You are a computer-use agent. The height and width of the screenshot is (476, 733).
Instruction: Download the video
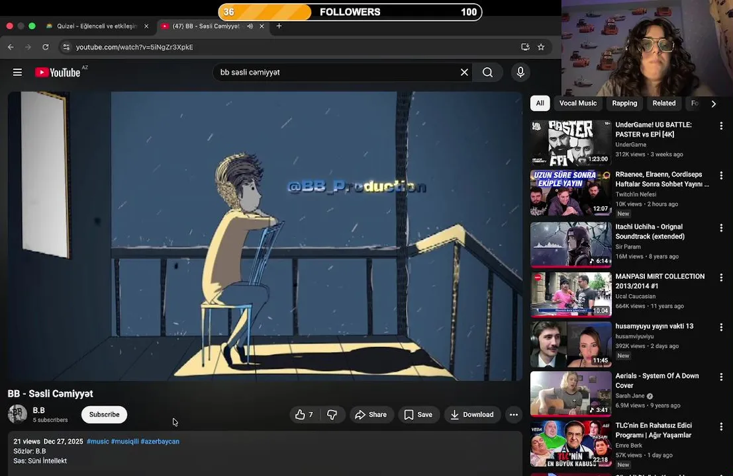click(472, 415)
